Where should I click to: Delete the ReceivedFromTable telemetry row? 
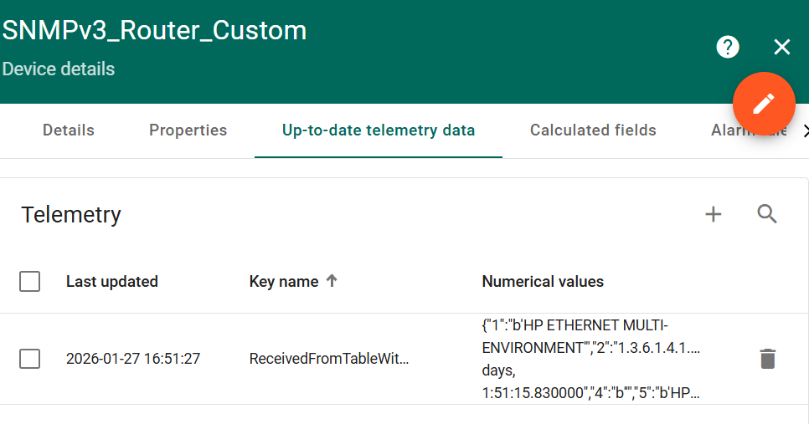click(767, 359)
